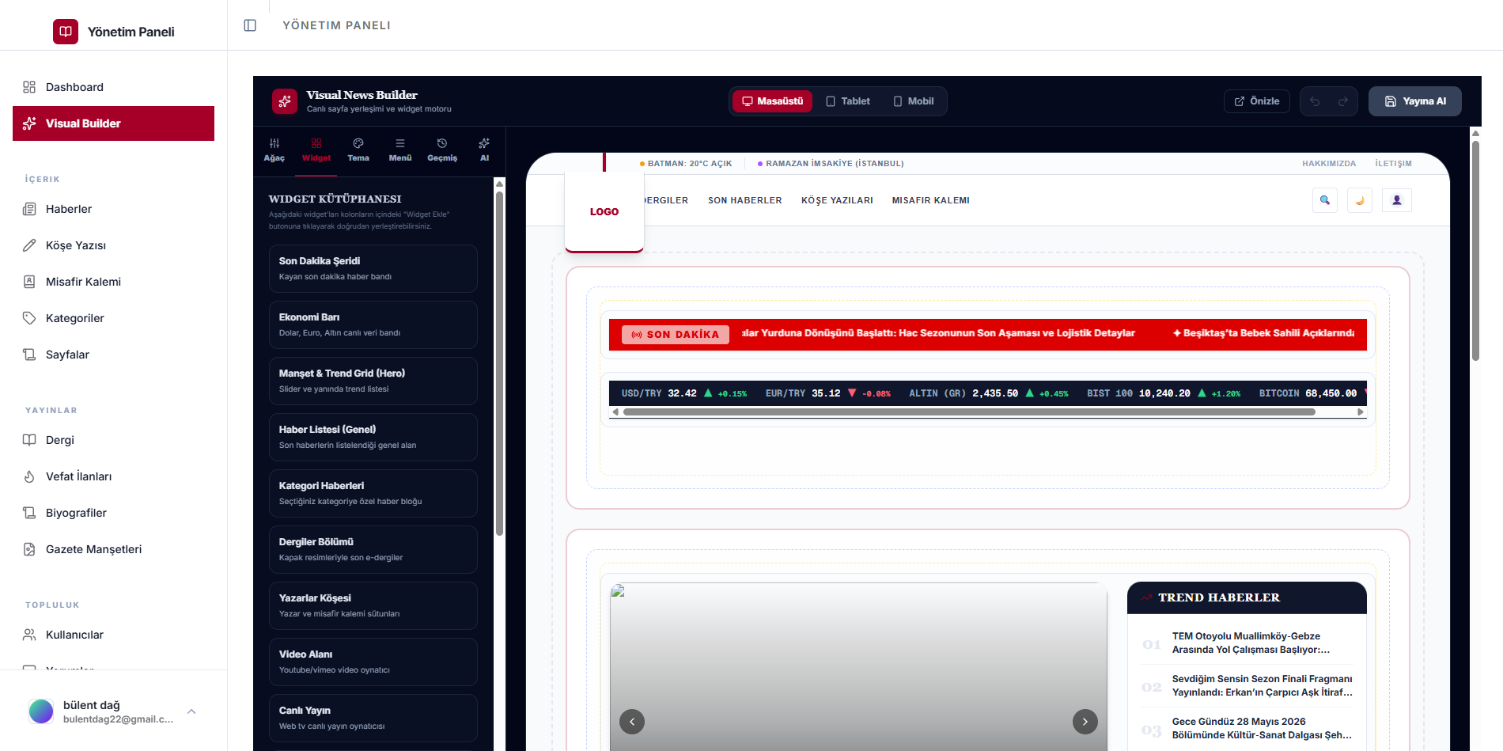Click the slider previous arrow

(x=632, y=721)
